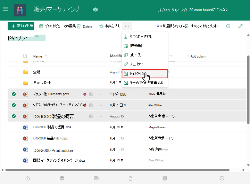Screen dimensions: 250x184
Task: Click the file type column header icon
Action: click(x=25, y=56)
